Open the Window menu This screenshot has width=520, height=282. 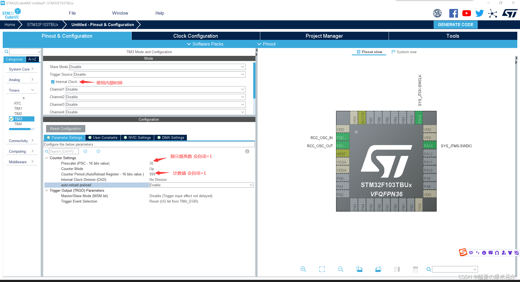coord(120,13)
